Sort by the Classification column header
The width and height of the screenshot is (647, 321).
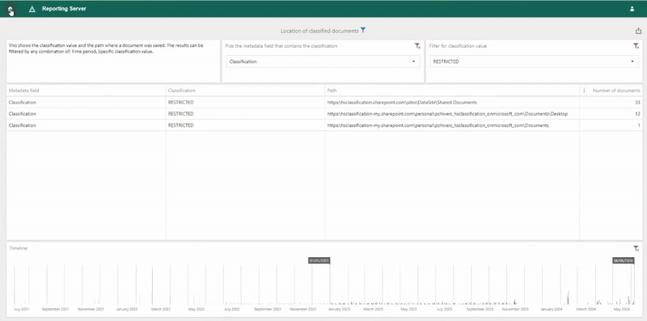(181, 91)
